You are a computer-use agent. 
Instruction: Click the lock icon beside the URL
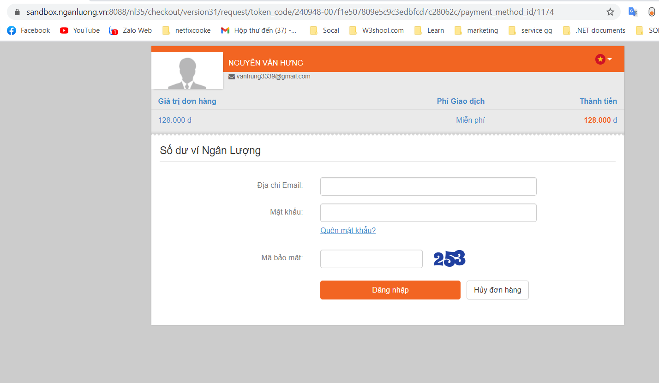[x=18, y=12]
